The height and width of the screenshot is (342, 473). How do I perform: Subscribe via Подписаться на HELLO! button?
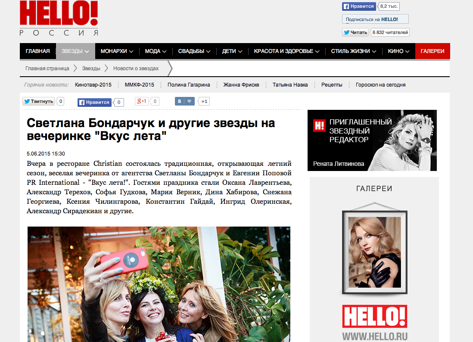(x=375, y=19)
